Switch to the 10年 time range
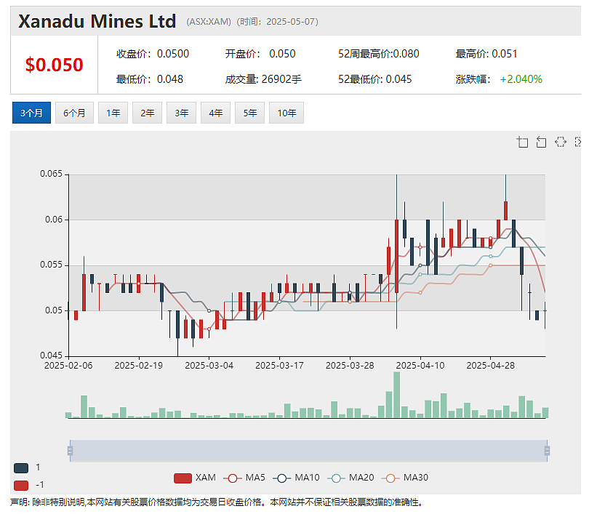Viewport: 589px width, 514px height. (x=287, y=113)
